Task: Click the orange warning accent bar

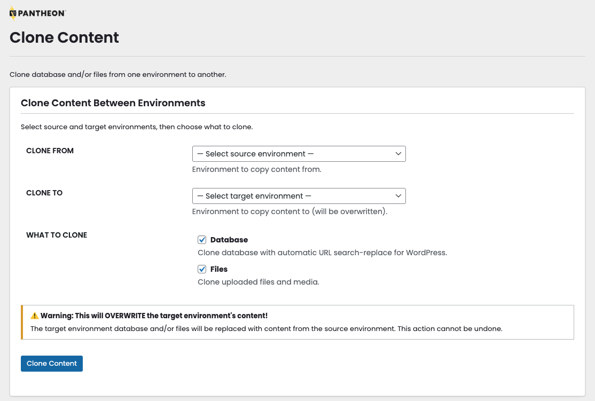Action: pos(22,321)
